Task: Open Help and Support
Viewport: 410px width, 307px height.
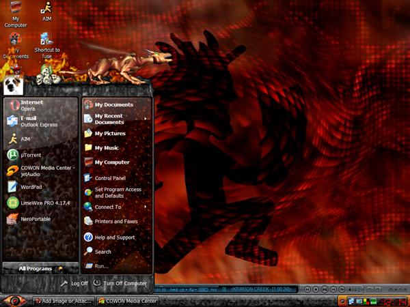Action: coord(117,237)
